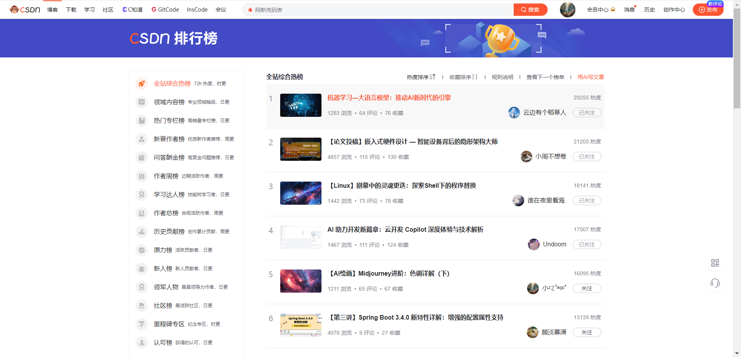Click the 原力榜 sidebar icon
The image size is (741, 357).
[142, 250]
